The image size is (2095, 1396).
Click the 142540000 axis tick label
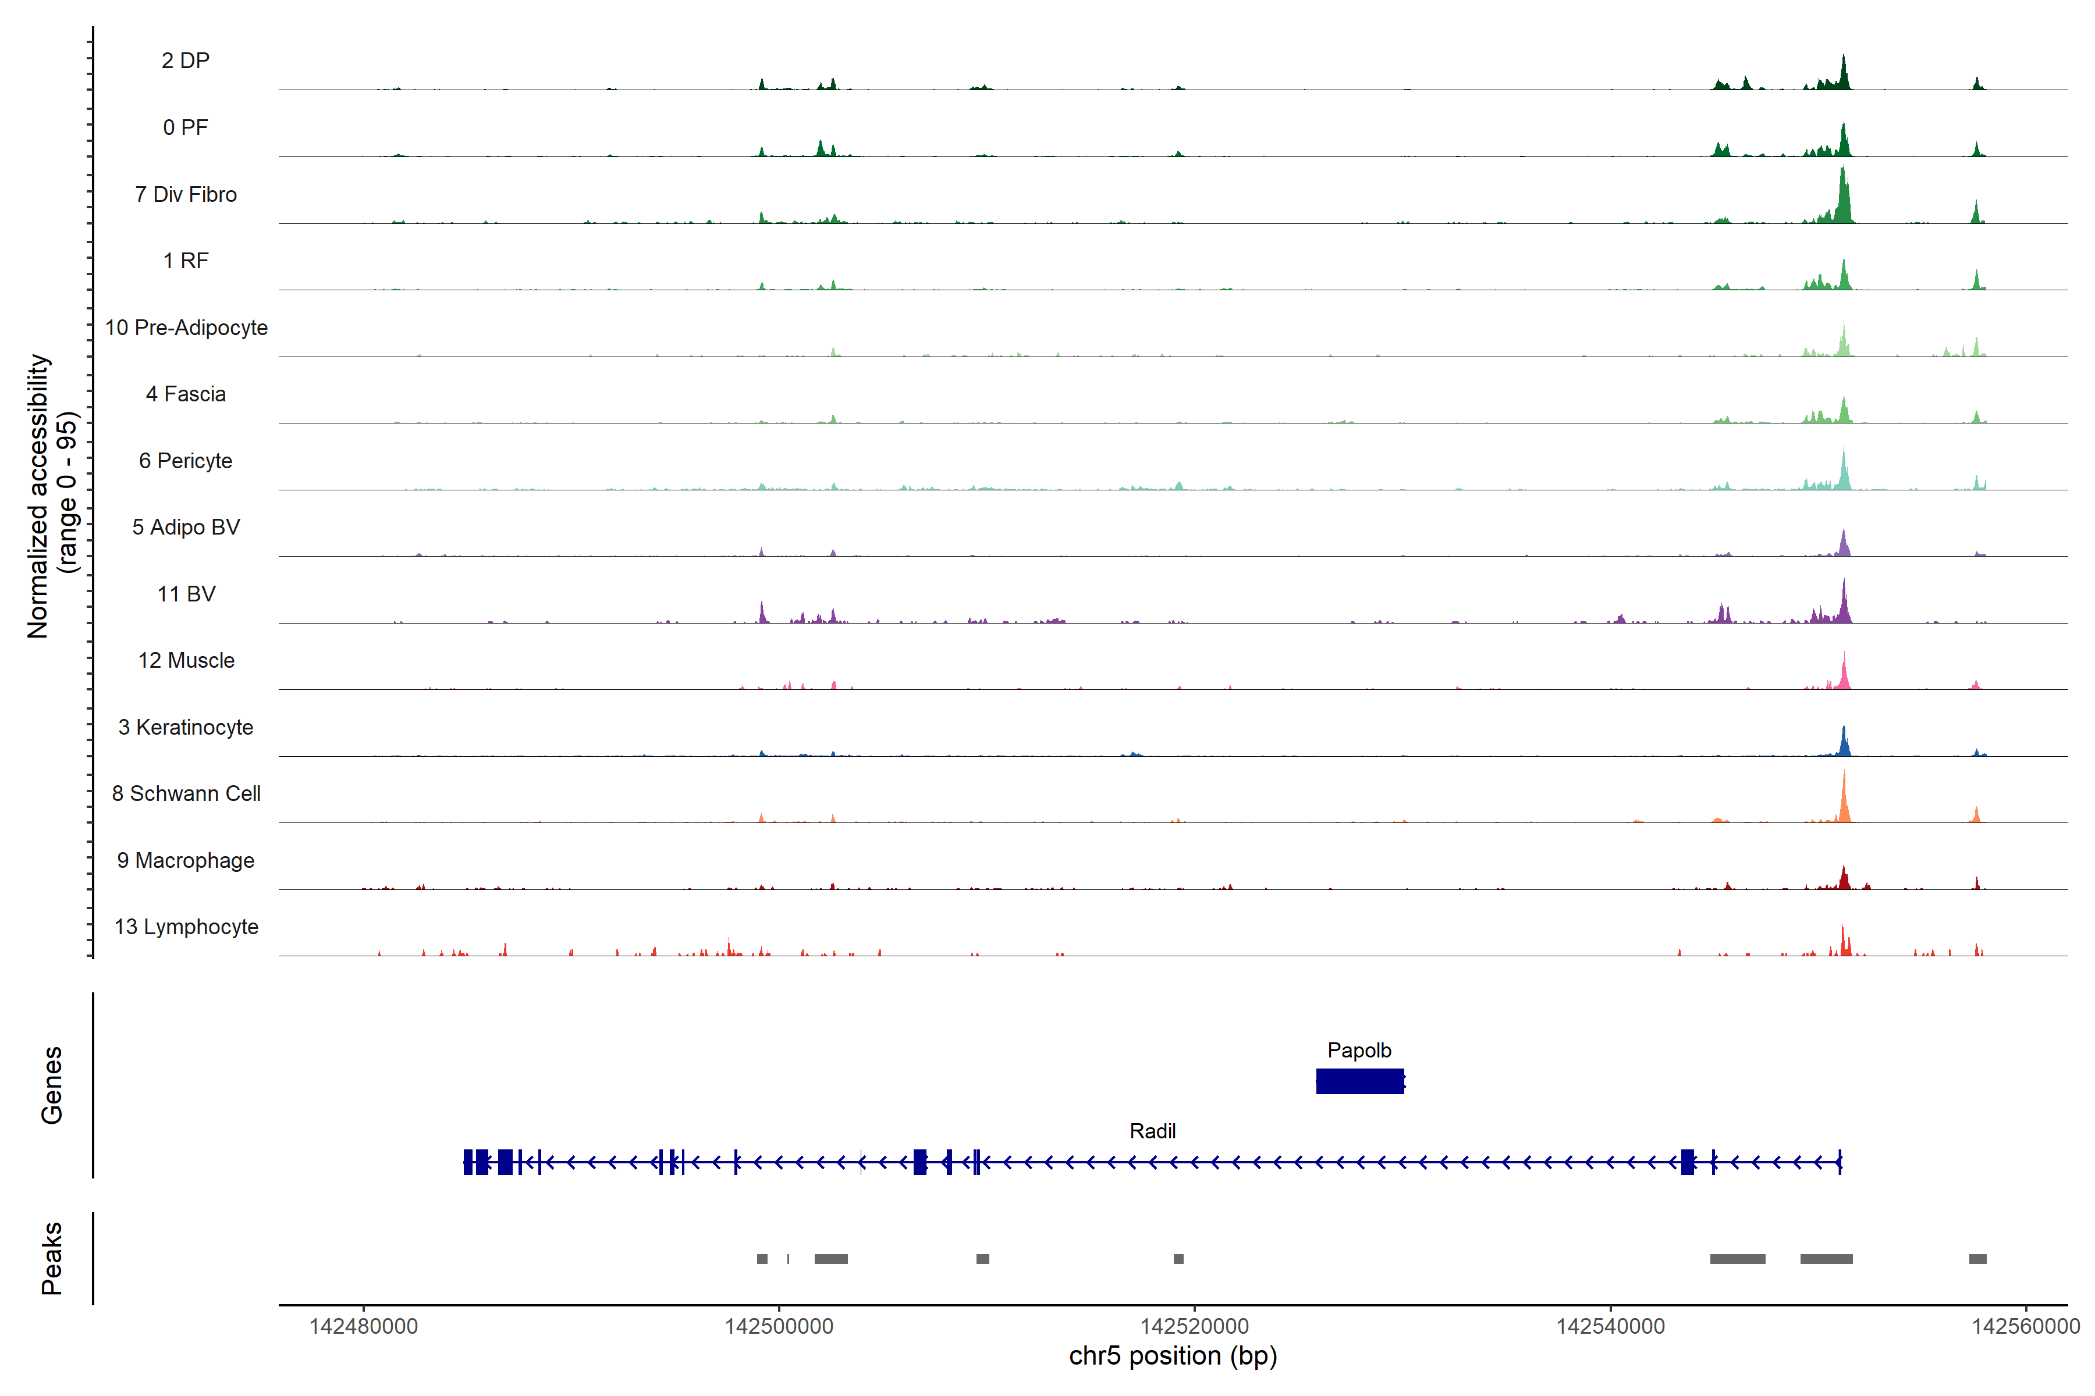coord(1610,1326)
